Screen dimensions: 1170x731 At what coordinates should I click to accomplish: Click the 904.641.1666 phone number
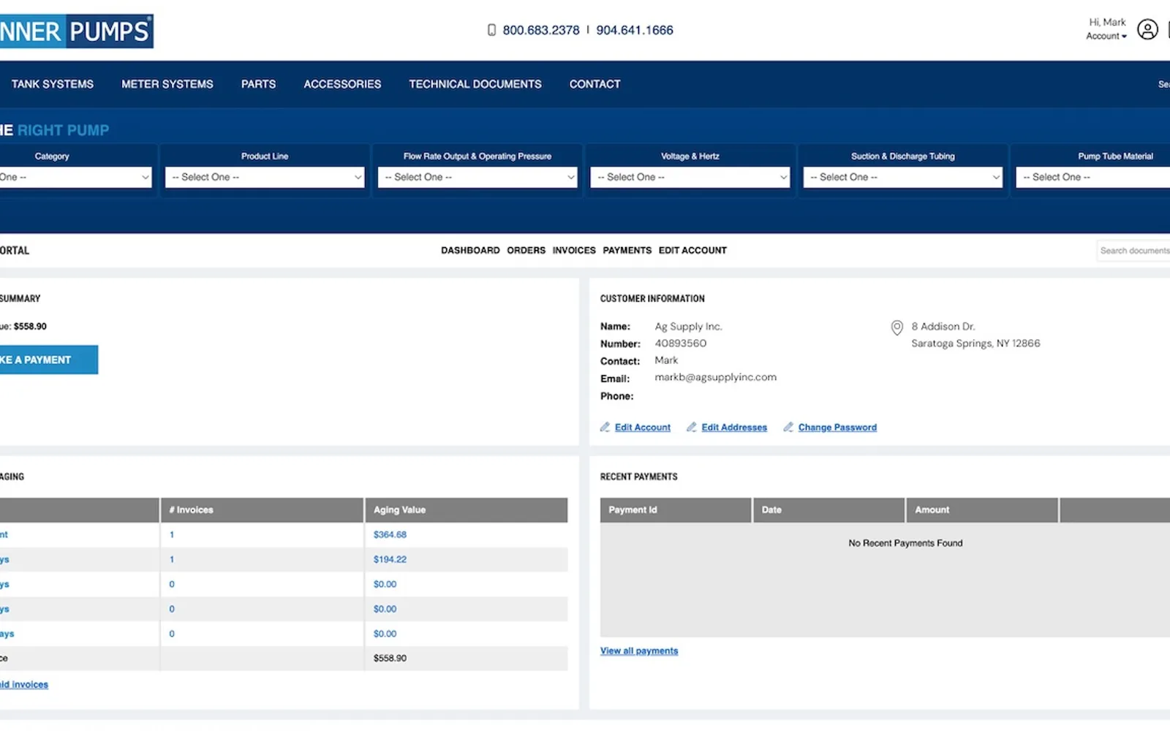pyautogui.click(x=635, y=30)
